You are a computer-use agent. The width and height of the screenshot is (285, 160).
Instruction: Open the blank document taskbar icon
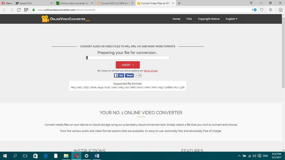pos(56,156)
